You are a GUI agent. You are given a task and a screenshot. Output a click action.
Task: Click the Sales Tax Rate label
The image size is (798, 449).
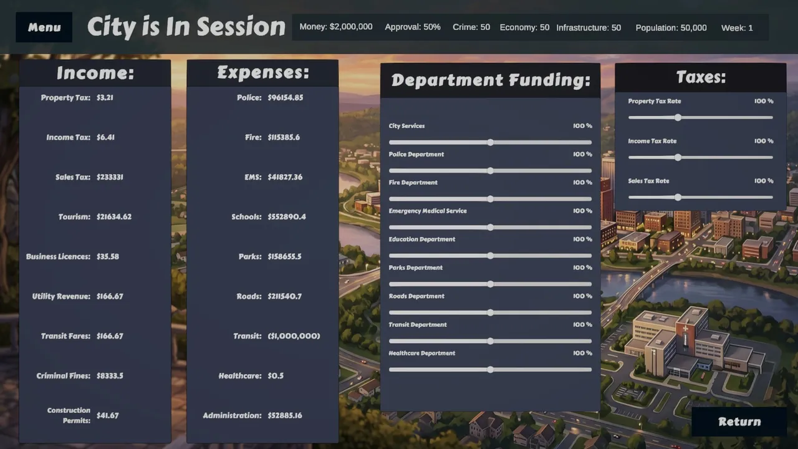click(648, 181)
